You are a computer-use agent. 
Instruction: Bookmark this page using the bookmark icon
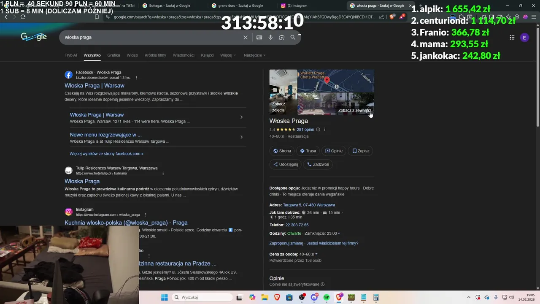tap(97, 17)
